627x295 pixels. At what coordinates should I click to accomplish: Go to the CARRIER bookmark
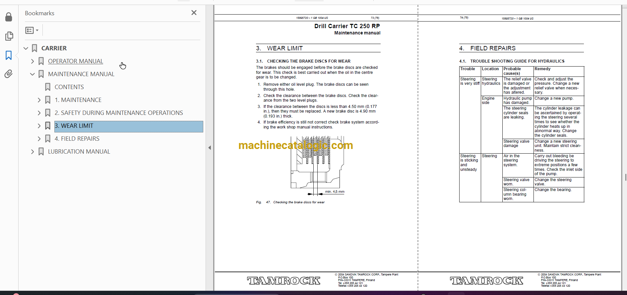click(x=54, y=48)
